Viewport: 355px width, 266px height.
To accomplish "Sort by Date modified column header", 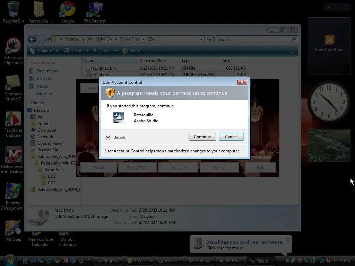I will pyautogui.click(x=158, y=61).
